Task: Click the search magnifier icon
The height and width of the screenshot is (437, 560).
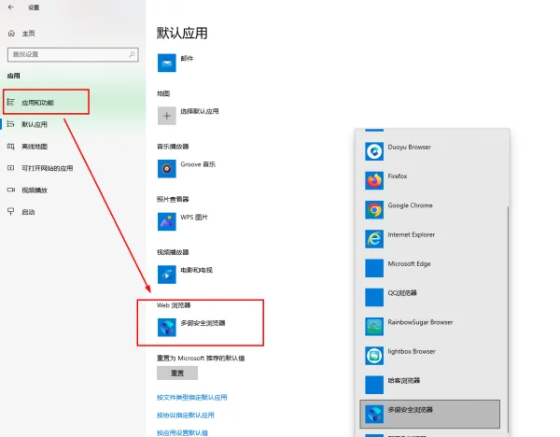Action: [x=132, y=54]
